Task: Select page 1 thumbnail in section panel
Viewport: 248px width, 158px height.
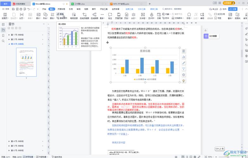Action: pos(26,62)
